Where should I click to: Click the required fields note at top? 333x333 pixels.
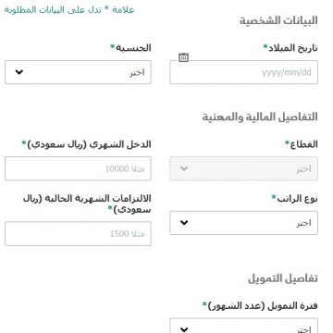click(x=69, y=9)
